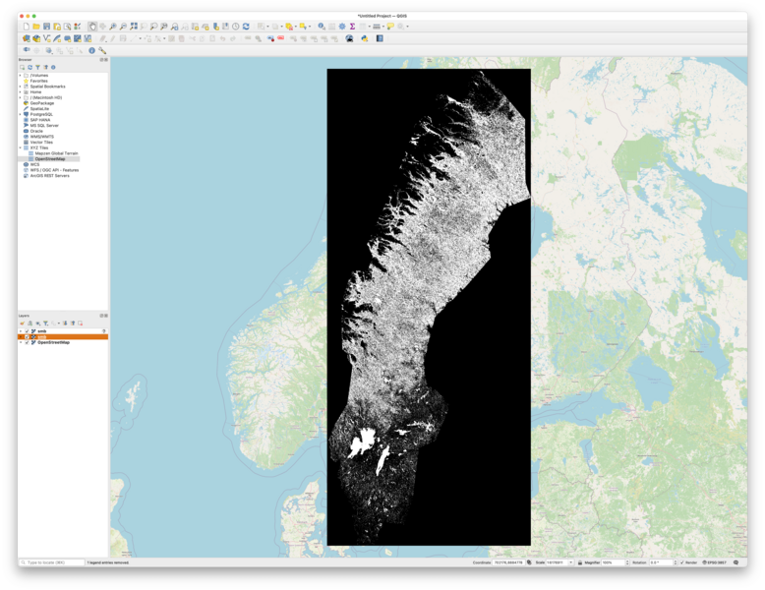Click the Map Tips speech bubble icon
Viewport: 765px width, 590px height.
pyautogui.click(x=390, y=27)
